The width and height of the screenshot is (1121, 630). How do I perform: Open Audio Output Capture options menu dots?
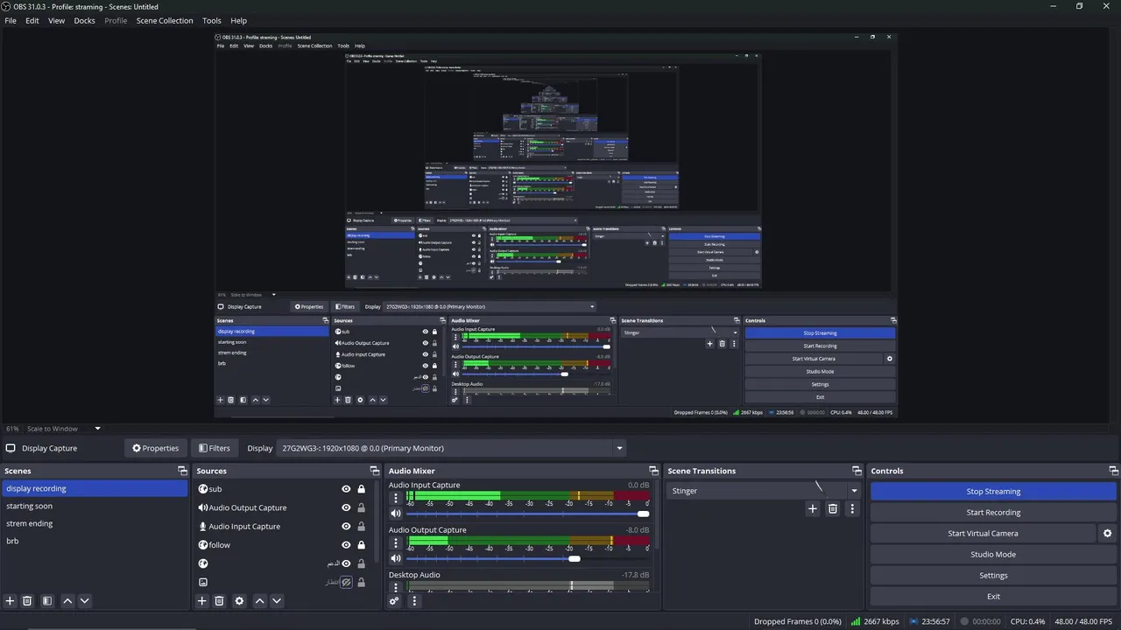(396, 542)
